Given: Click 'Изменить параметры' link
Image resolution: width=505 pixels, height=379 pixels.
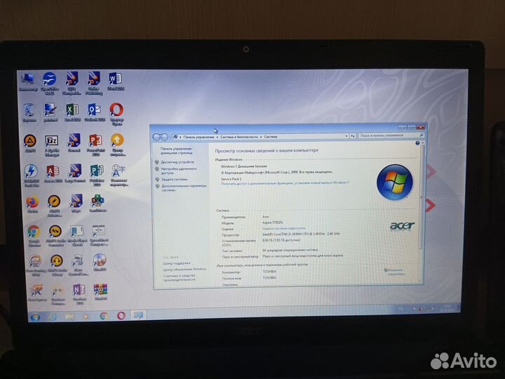Looking at the screenshot, I should pos(396,272).
